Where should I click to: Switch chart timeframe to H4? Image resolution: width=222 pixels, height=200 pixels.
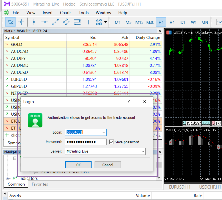(x=172, y=22)
